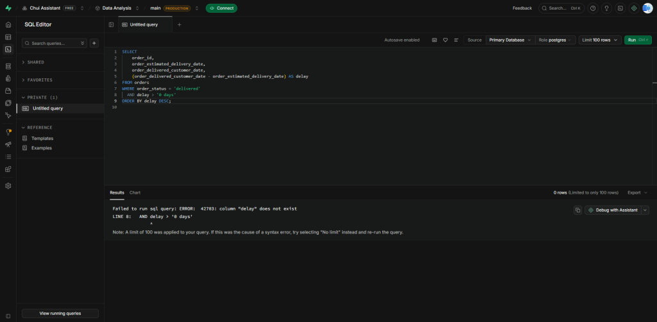Image resolution: width=657 pixels, height=322 pixels.
Task: Open the Limit 100 rows dropdown
Action: point(600,40)
